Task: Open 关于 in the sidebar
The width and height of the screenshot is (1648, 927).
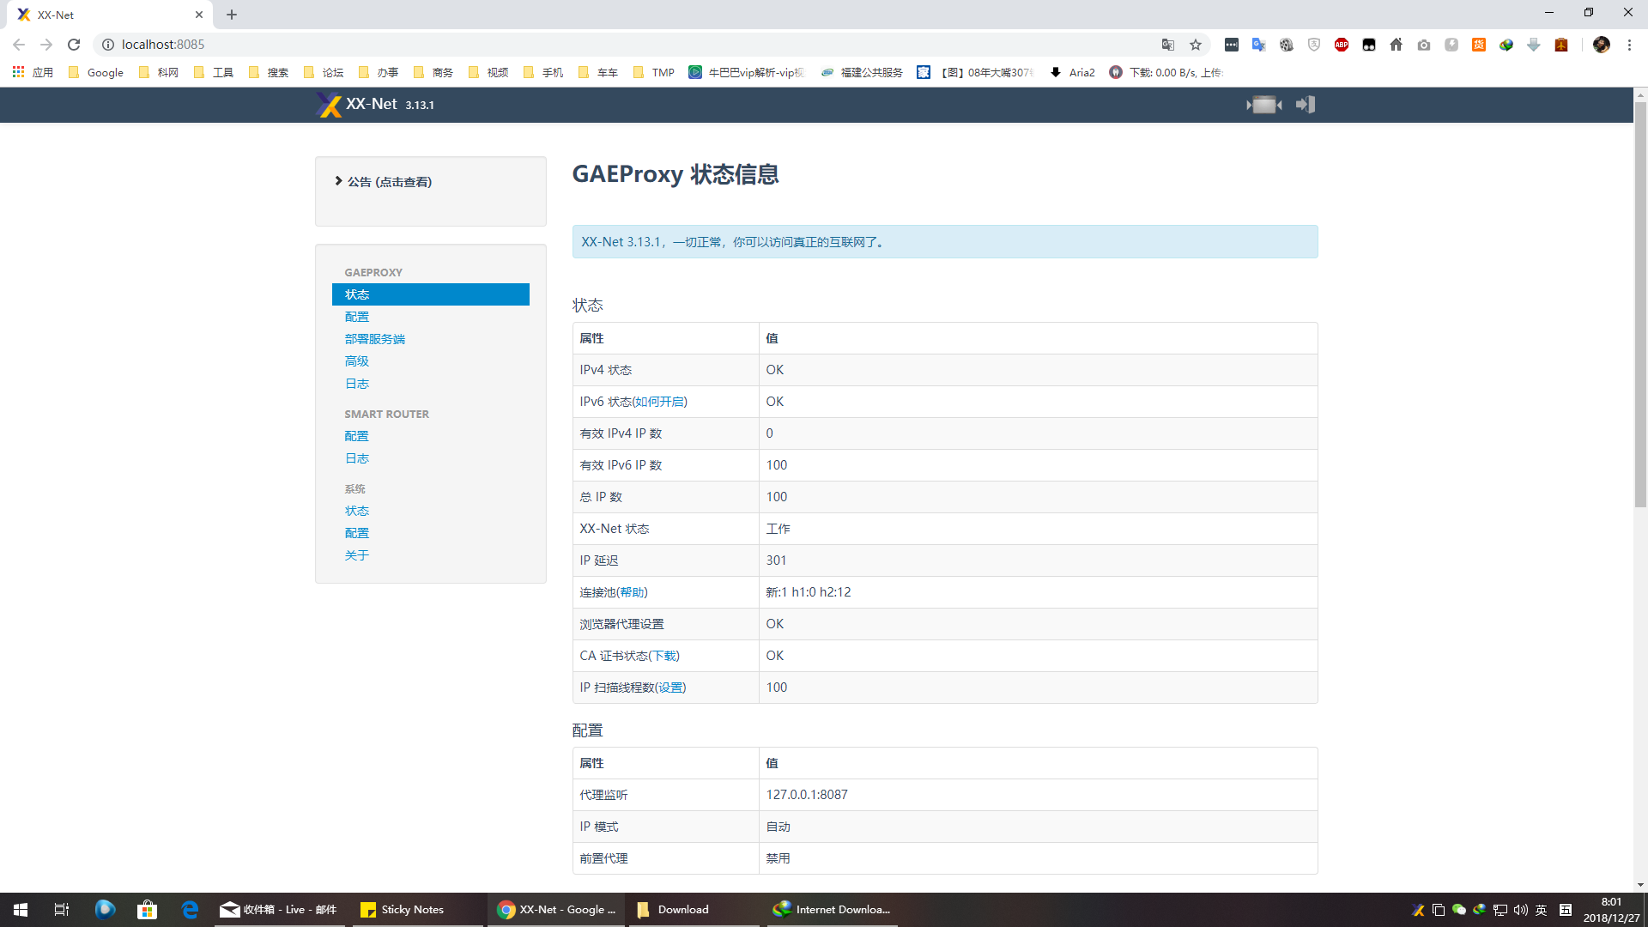Action: click(x=357, y=555)
